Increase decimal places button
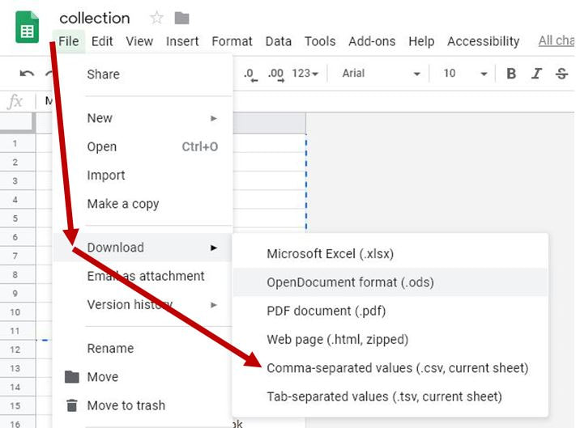Screen dimensions: 576x428 coord(276,74)
